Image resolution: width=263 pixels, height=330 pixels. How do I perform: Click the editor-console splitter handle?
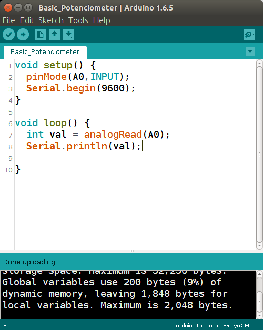131,251
